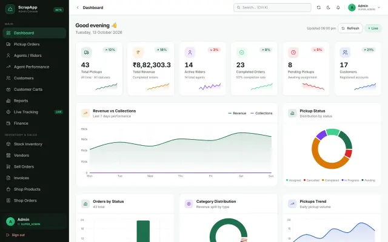Toggle Completed in Pickup Status legend
This screenshot has height=242, width=388.
pos(330,180)
